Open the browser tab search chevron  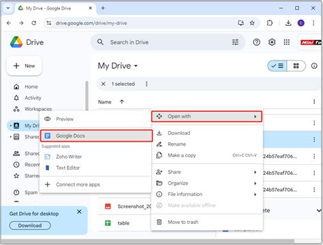coord(8,8)
